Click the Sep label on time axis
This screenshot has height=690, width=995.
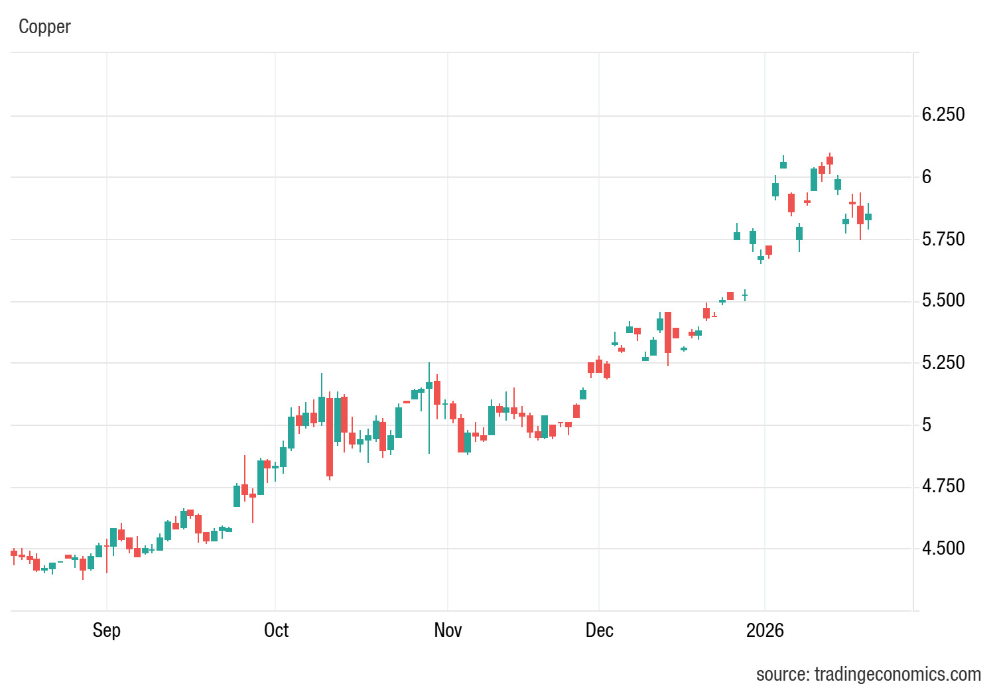tap(107, 630)
